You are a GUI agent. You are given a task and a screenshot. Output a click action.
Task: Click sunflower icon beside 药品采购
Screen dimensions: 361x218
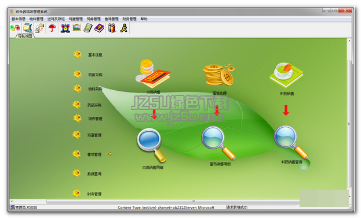[76, 105]
